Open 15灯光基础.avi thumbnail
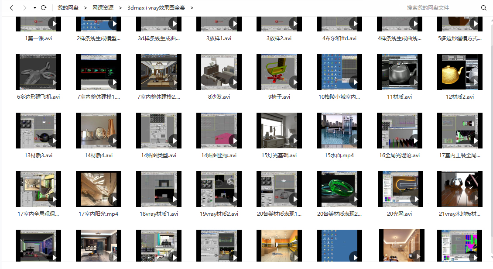The width and height of the screenshot is (493, 269). point(279,131)
